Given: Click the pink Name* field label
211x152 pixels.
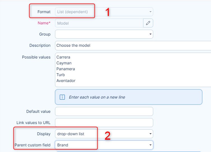Looking at the screenshot, I should click(x=44, y=23).
